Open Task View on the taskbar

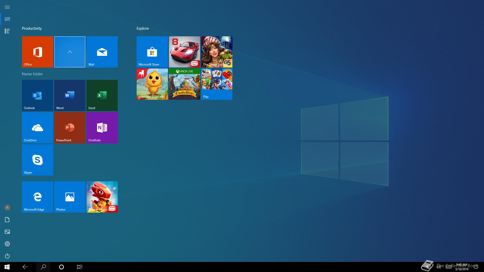click(x=80, y=267)
